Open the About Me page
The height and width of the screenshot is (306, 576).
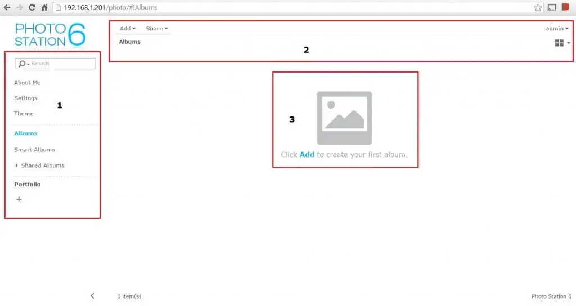[x=28, y=83]
